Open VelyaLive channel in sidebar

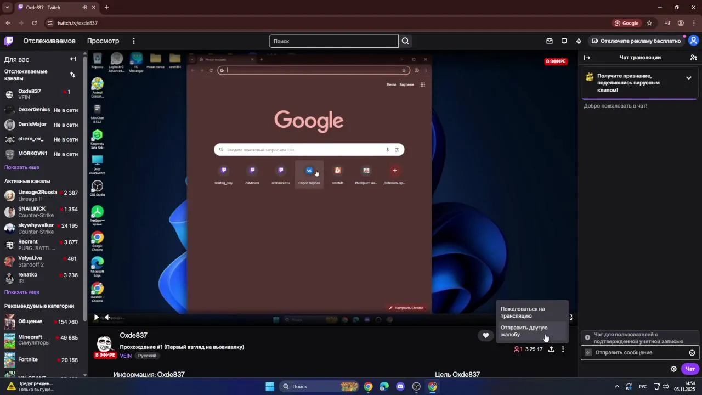click(x=43, y=262)
